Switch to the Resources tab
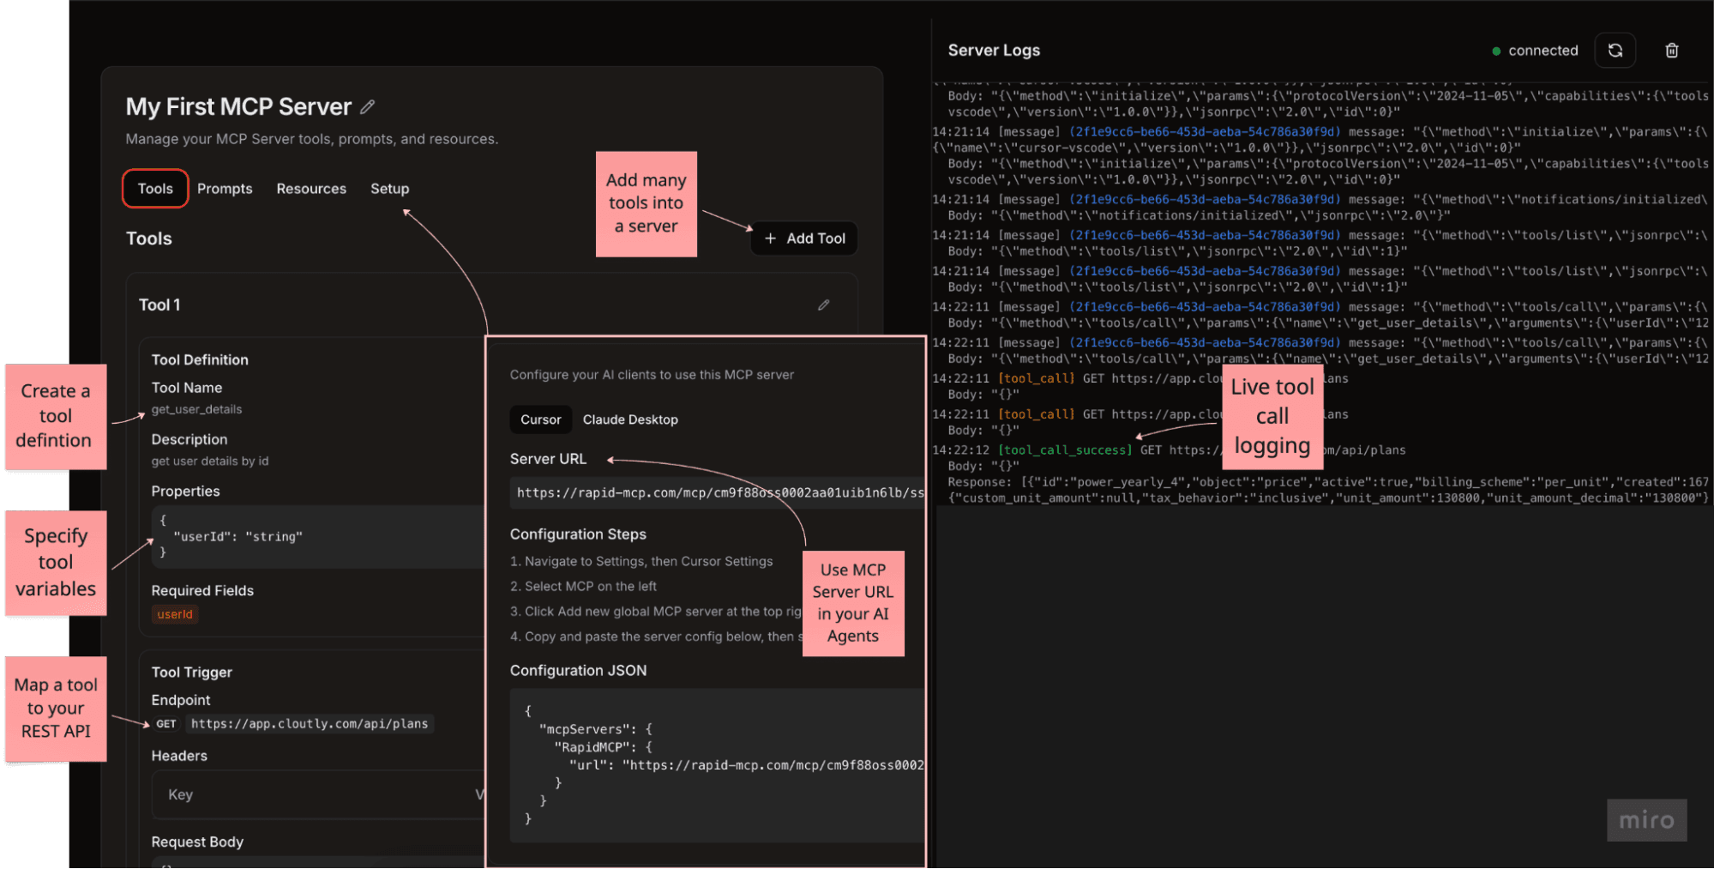The image size is (1714, 869). pyautogui.click(x=311, y=189)
